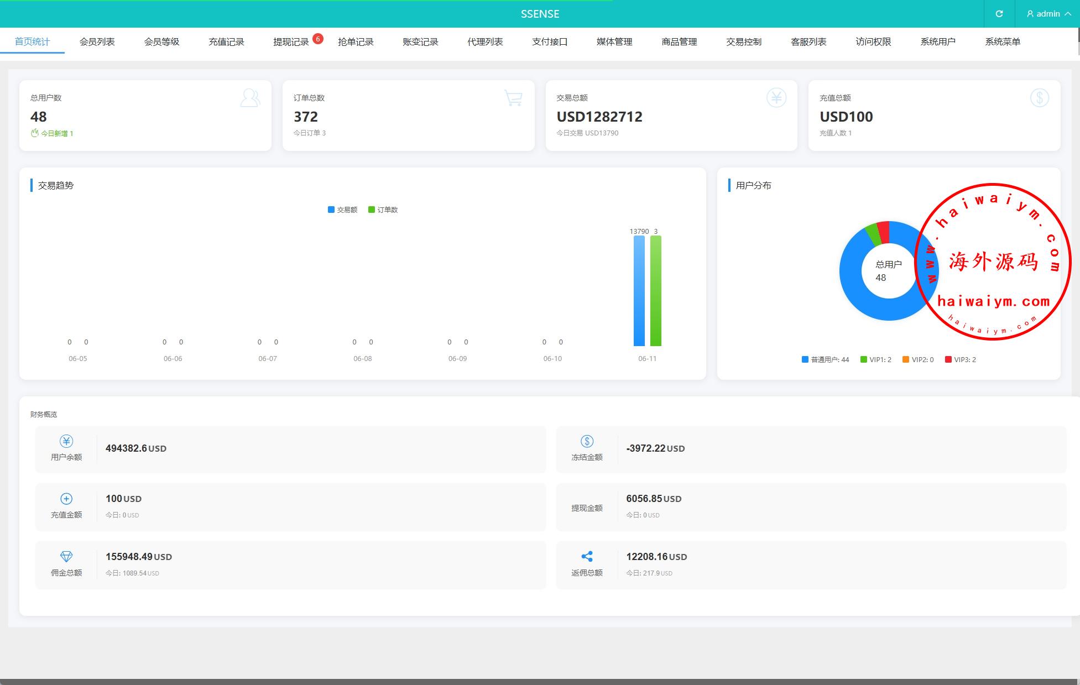Toggle 普通用户 legend in user distribution
The height and width of the screenshot is (685, 1080).
pos(825,360)
